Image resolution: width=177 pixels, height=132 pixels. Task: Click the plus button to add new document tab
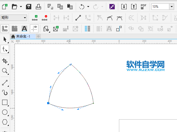[x=38, y=36]
